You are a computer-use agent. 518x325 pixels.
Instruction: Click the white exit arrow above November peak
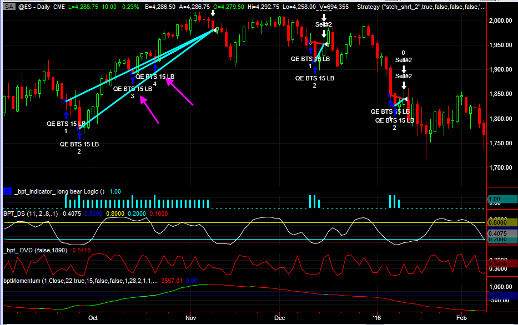pos(213,13)
